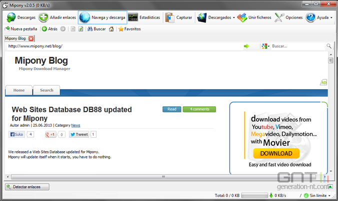Click the green go arrow beside URL
The image size is (338, 201).
[246, 46]
